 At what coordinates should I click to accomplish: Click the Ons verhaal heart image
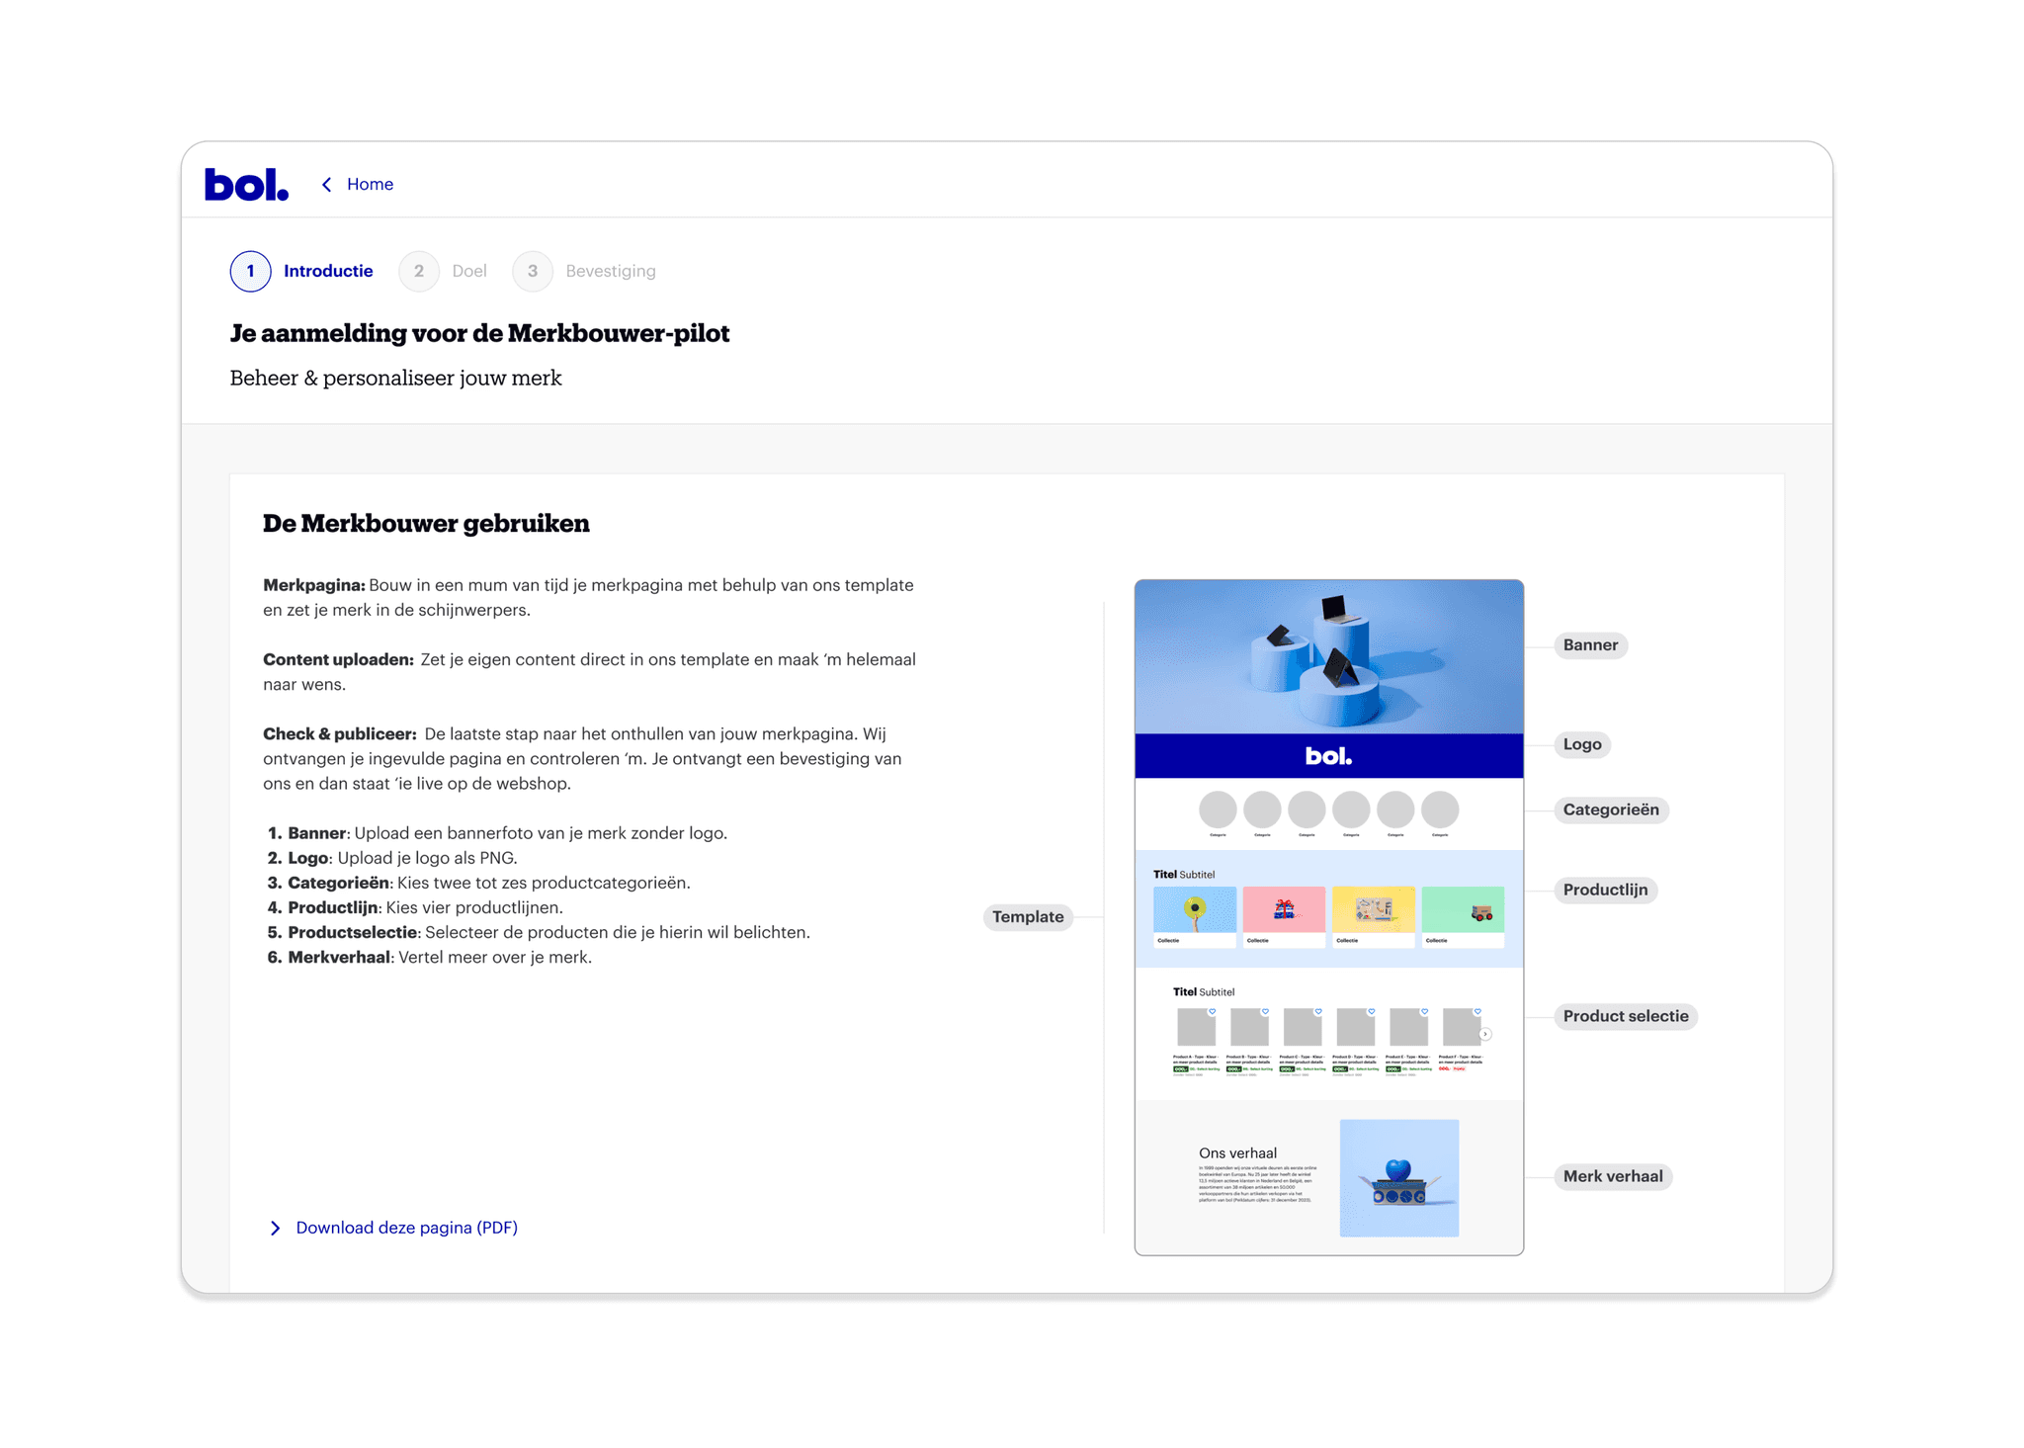click(1398, 1177)
